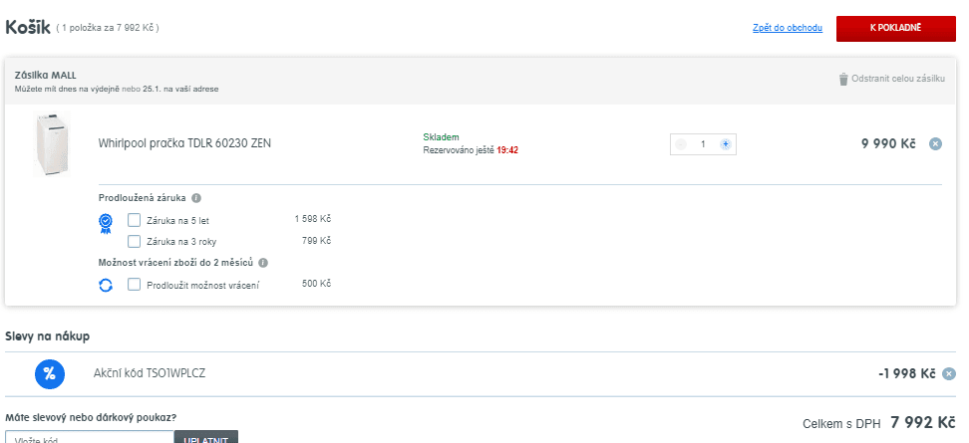Remove the TSO1WPLCZ discount code
Screen dimensions: 969x443
pyautogui.click(x=949, y=374)
